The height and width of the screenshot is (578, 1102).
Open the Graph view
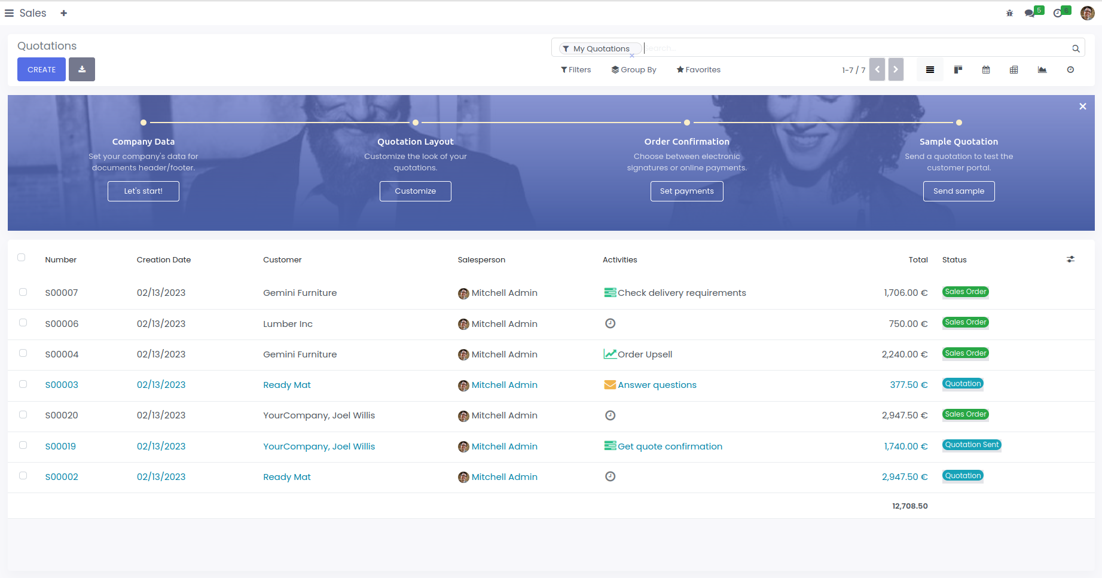pyautogui.click(x=1042, y=70)
